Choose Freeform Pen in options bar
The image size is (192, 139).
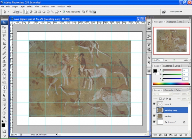pos(31,12)
